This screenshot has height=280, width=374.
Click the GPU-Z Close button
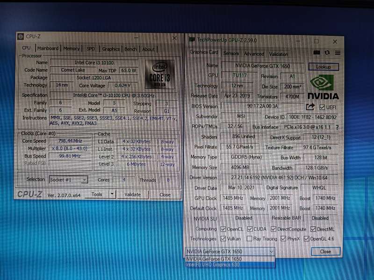coord(325,252)
